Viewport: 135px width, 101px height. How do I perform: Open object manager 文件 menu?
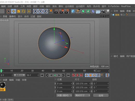tap(116, 11)
